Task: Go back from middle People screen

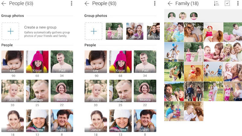Action: (x=87, y=4)
